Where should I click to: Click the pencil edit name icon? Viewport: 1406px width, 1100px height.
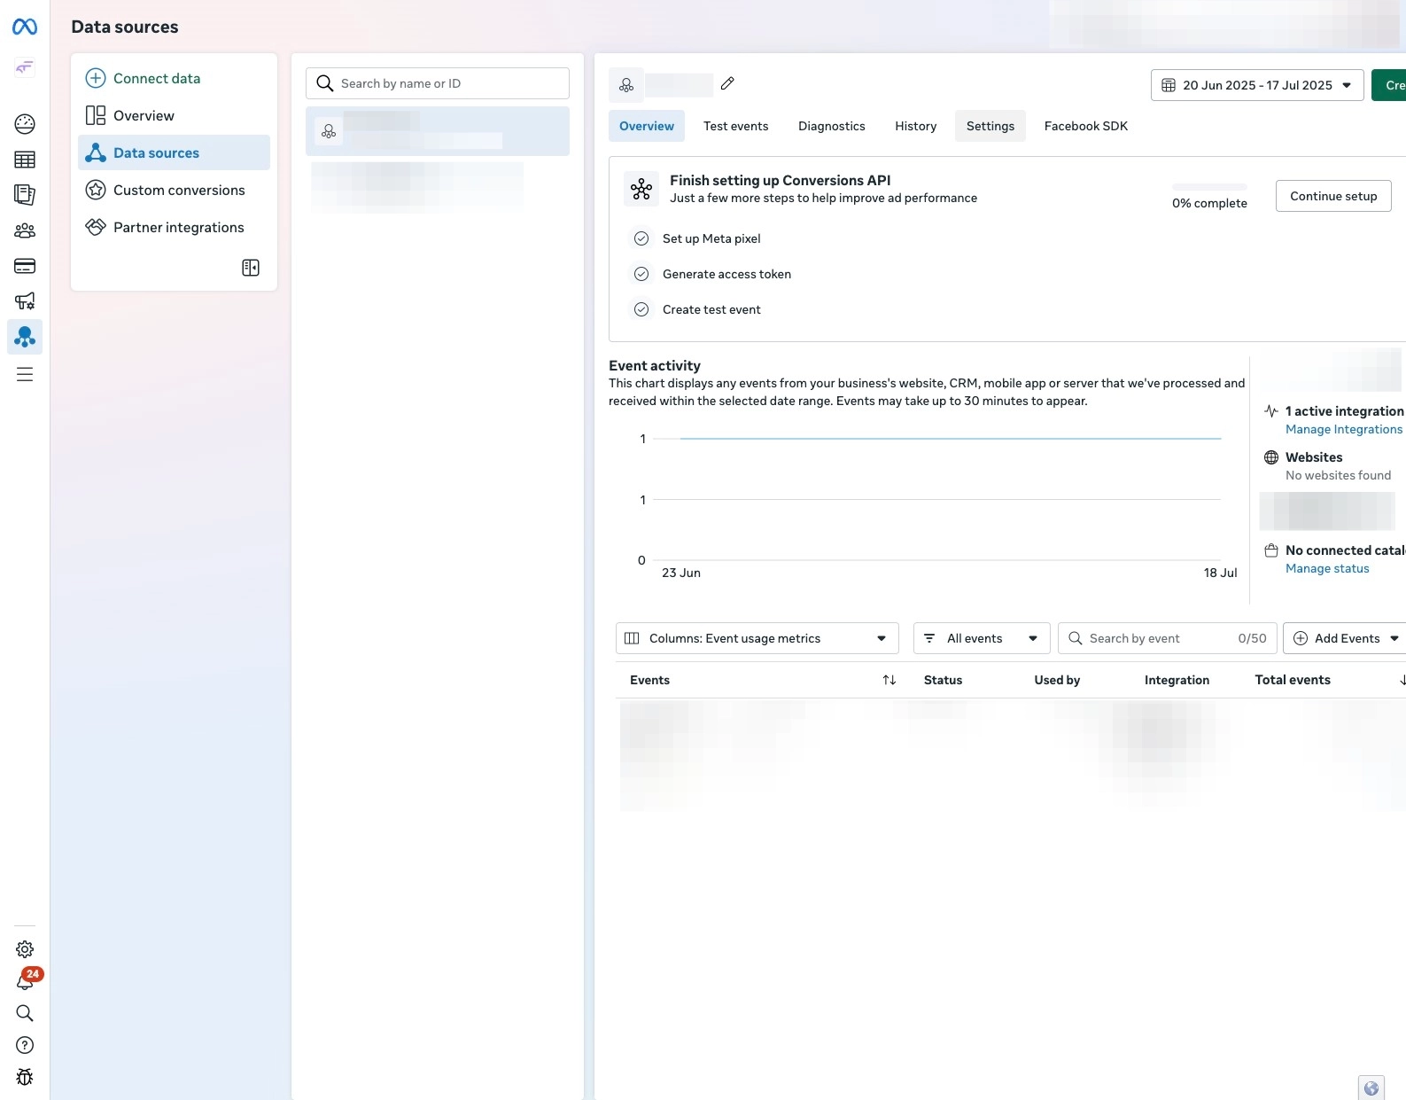point(727,83)
